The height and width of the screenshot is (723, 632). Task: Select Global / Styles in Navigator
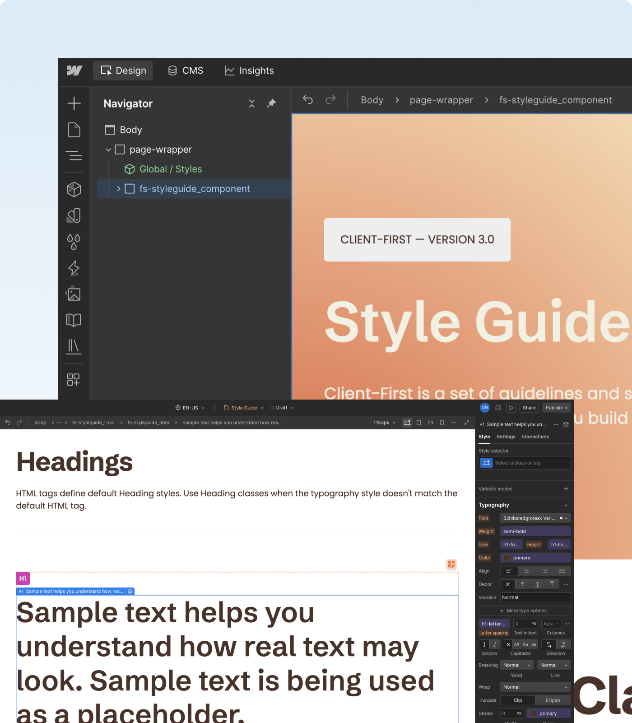click(x=171, y=169)
